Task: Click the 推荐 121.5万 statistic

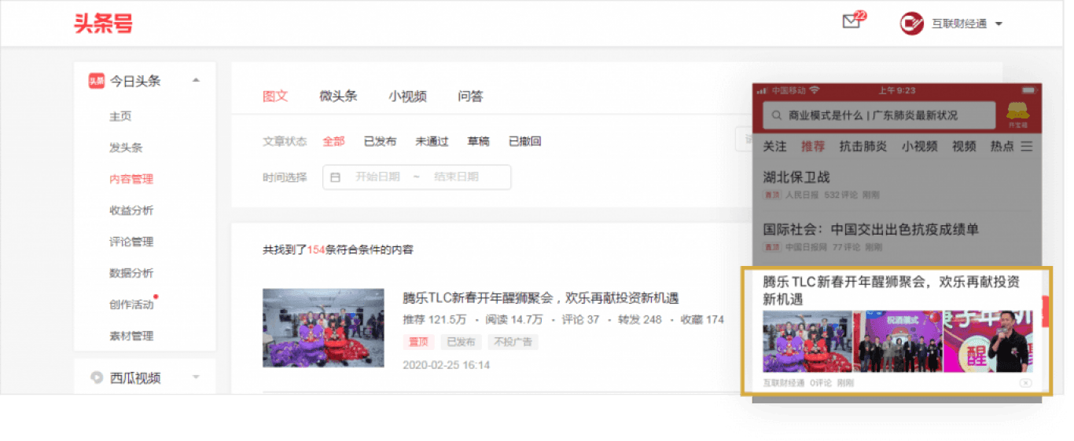Action: (x=434, y=320)
